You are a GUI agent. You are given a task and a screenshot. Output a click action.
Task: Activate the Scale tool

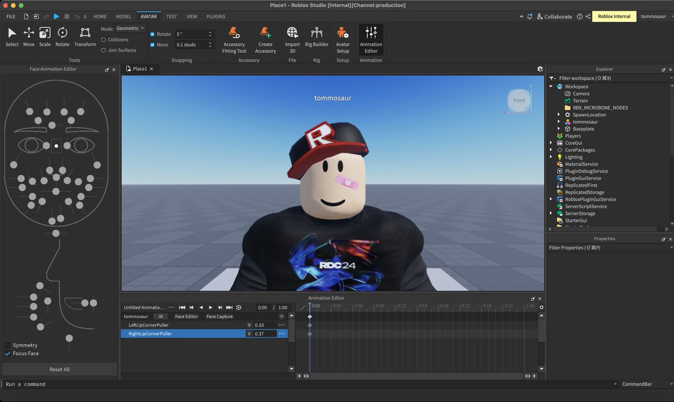tap(45, 37)
